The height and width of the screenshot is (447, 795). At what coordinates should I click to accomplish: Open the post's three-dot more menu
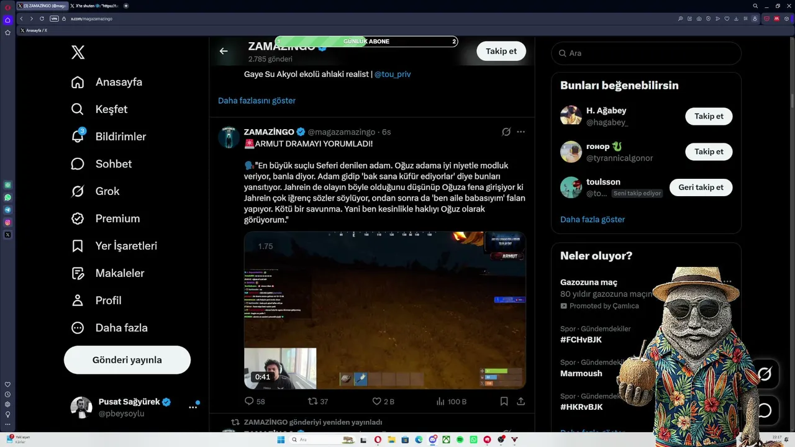click(x=521, y=132)
